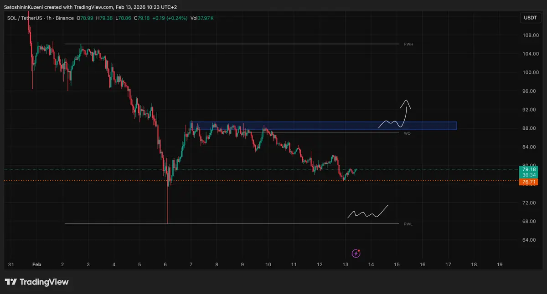This screenshot has height=294, width=547.
Task: Click the 100.00 price axis label
Action: tap(531, 72)
